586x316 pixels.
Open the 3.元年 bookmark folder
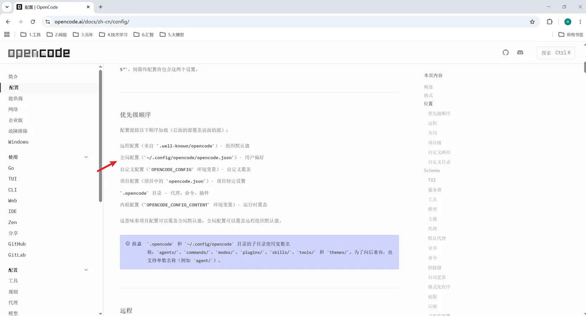(83, 35)
